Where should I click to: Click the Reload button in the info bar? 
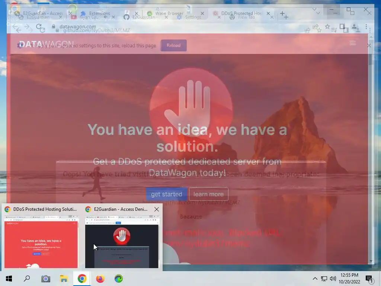pyautogui.click(x=173, y=45)
